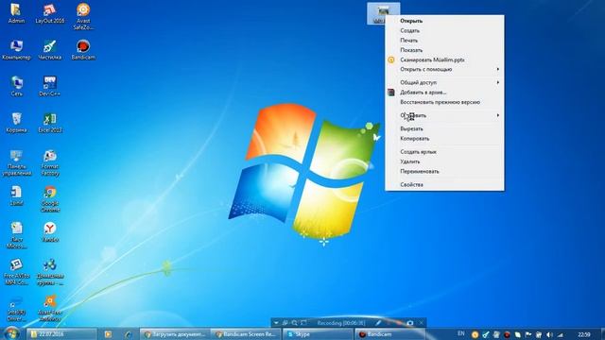Open the media player taskbar icon

[108, 334]
